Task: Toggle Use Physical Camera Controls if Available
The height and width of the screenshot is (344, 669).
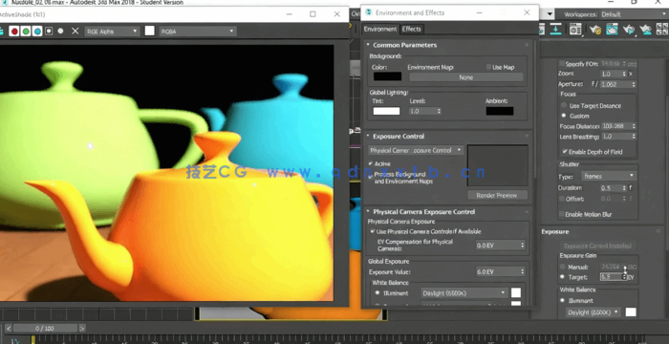Action: [x=373, y=231]
